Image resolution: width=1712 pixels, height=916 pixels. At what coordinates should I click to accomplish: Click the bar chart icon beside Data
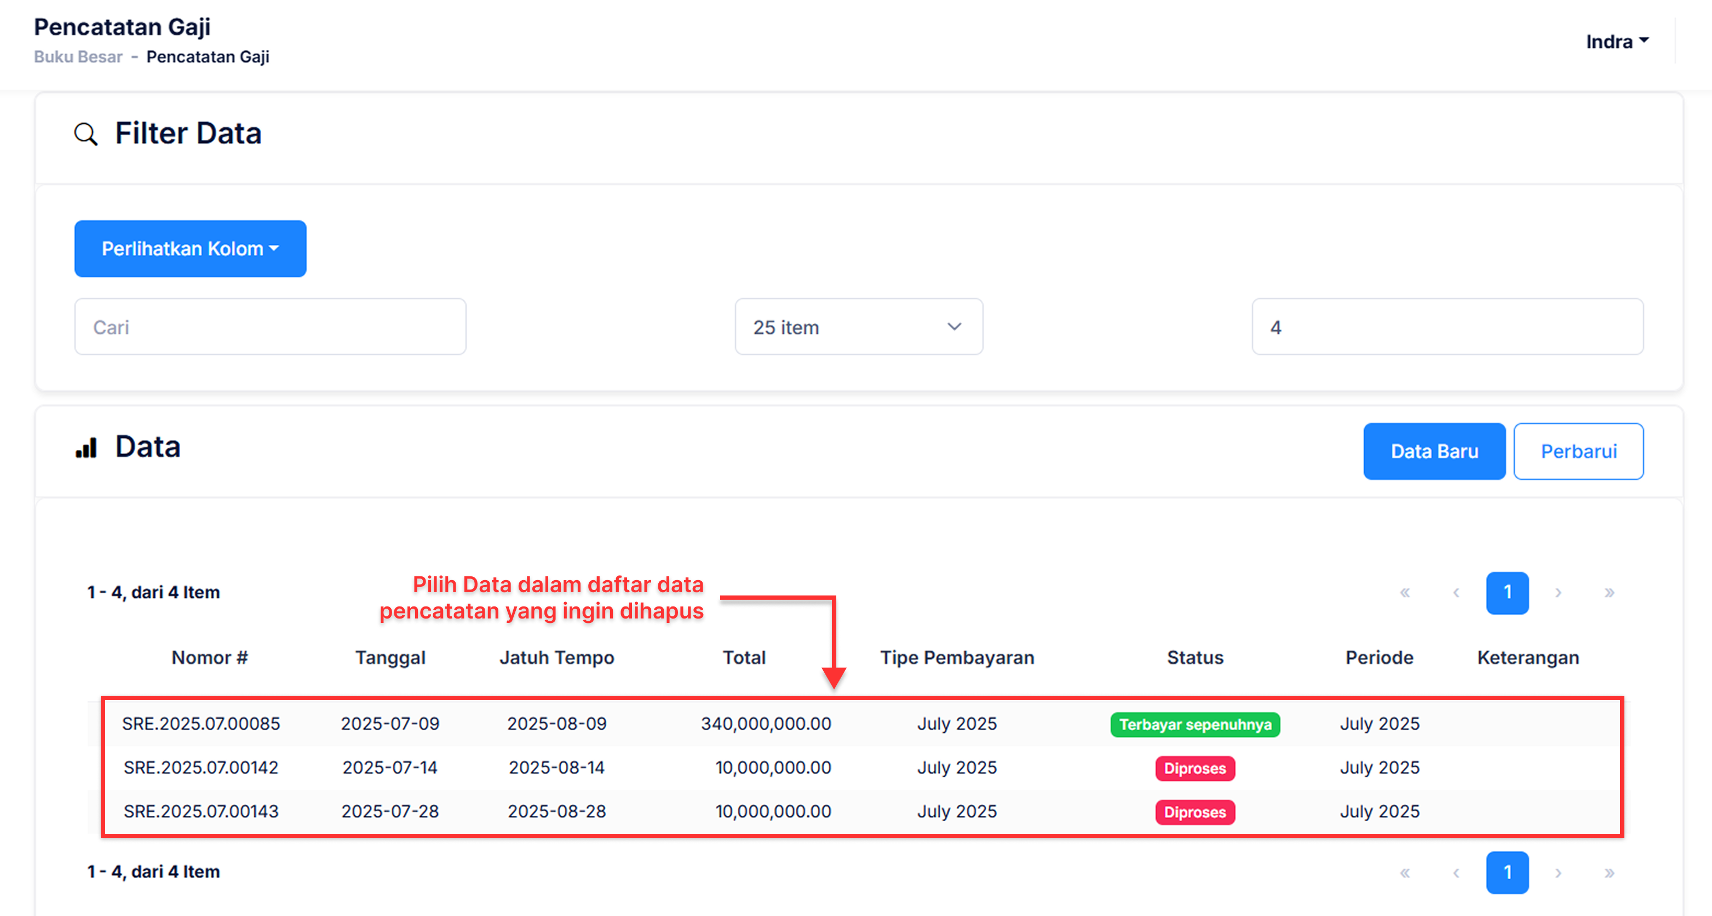86,448
